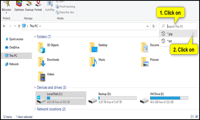Switch to details view in status bar

[192, 117]
